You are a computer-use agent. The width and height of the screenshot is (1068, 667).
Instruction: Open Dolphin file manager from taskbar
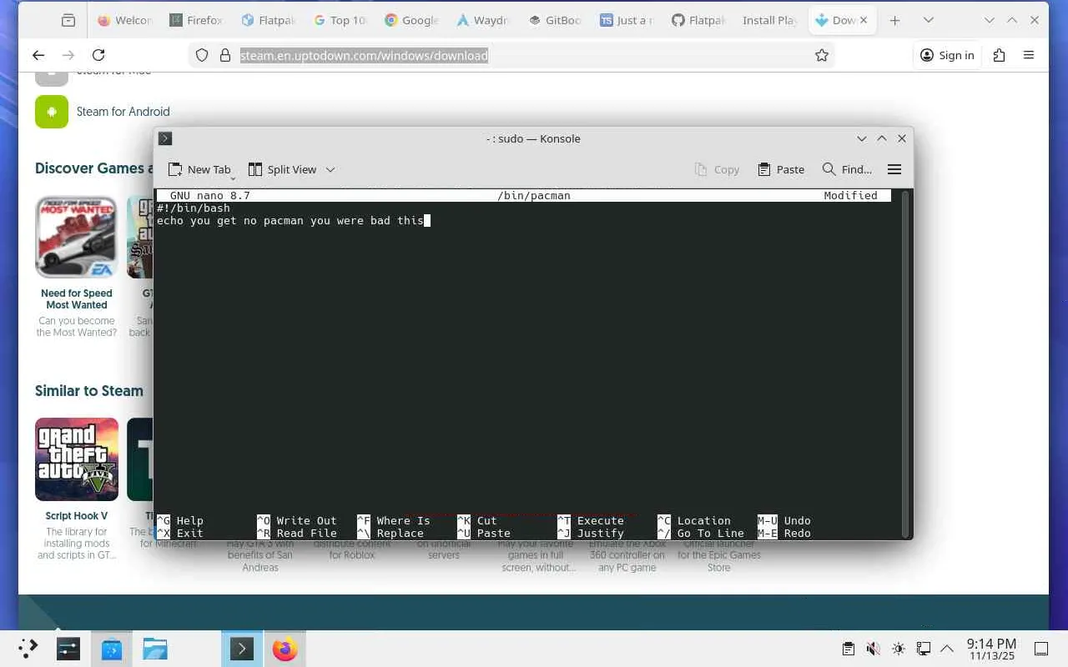(155, 649)
